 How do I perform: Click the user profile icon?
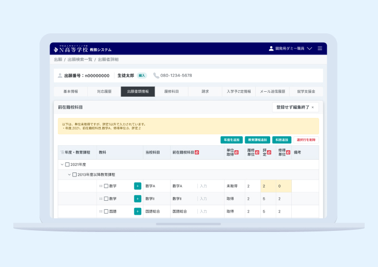click(271, 48)
